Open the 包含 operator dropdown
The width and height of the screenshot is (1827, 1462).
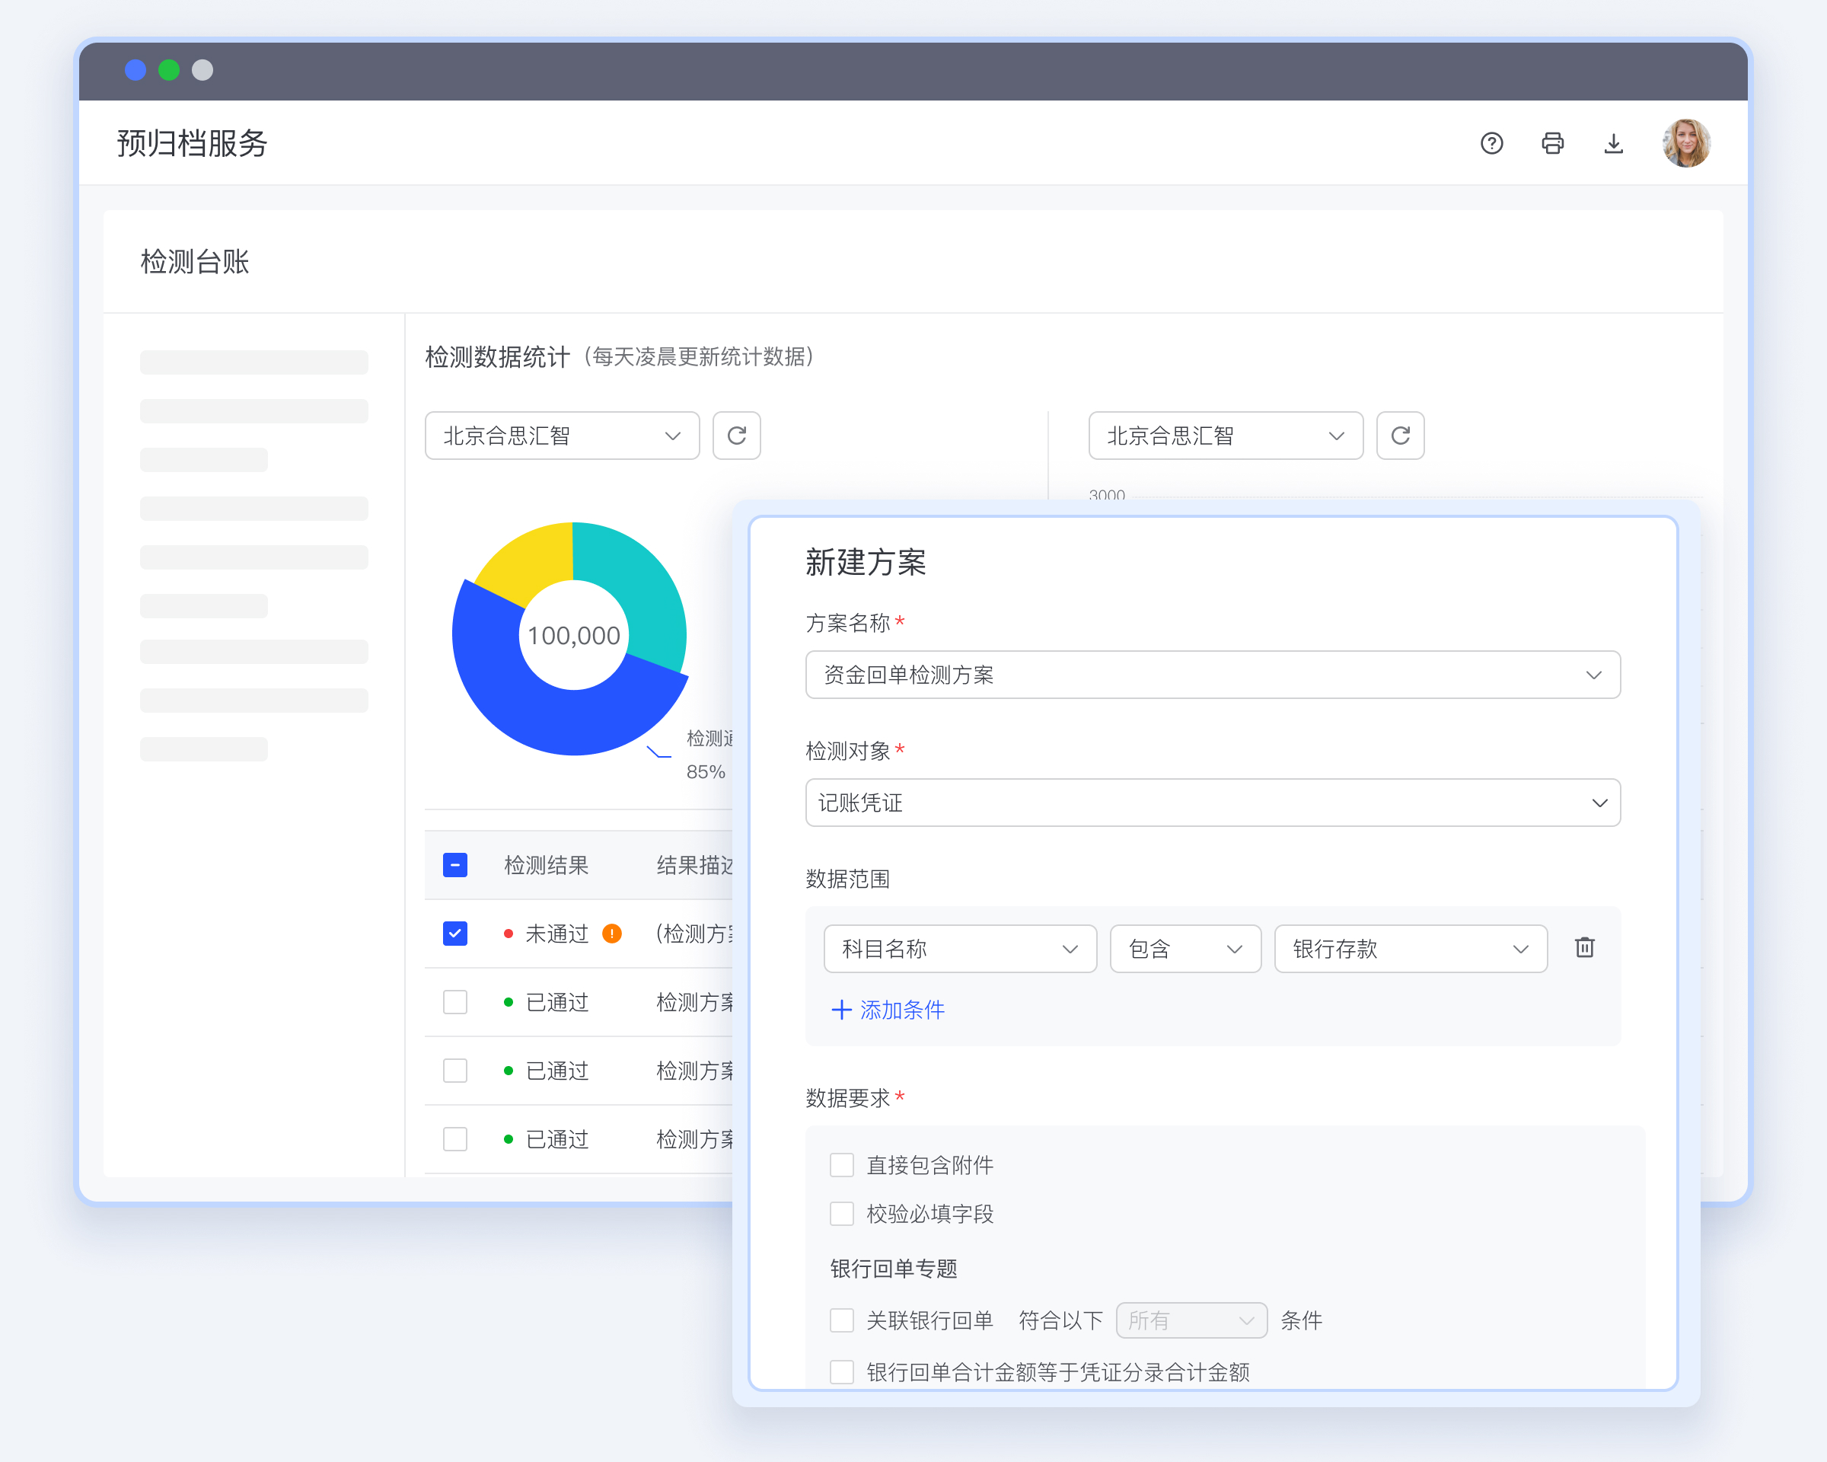pyautogui.click(x=1185, y=948)
